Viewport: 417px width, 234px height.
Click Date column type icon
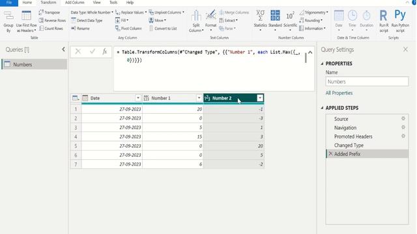[85, 98]
